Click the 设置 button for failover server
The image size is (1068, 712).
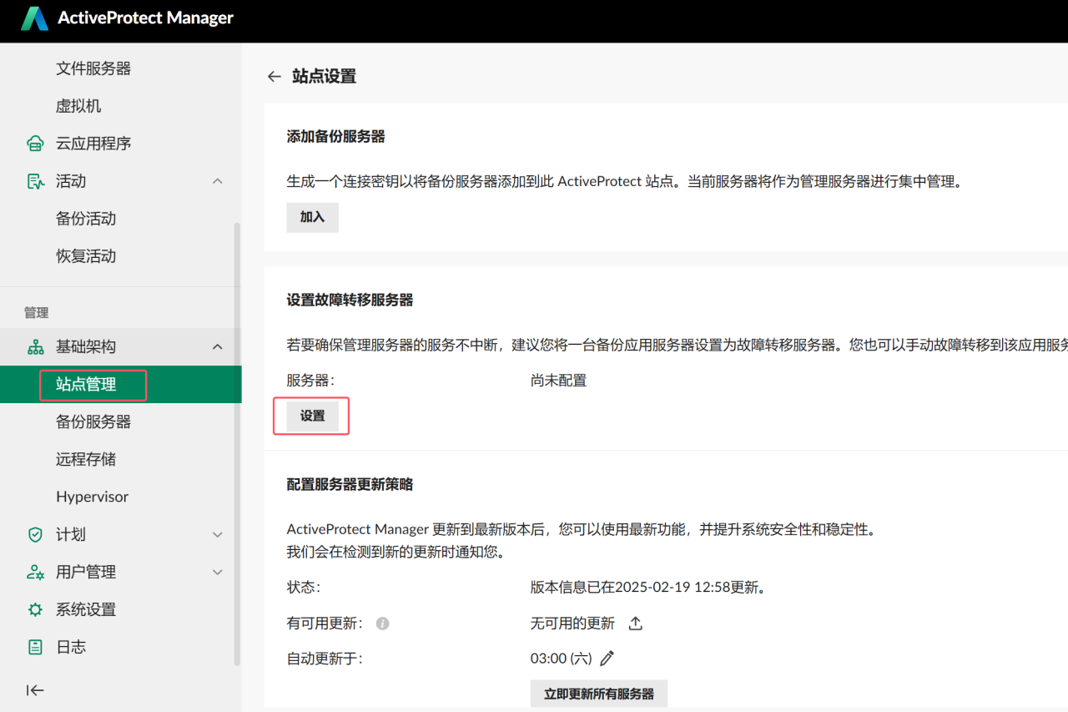pos(313,417)
